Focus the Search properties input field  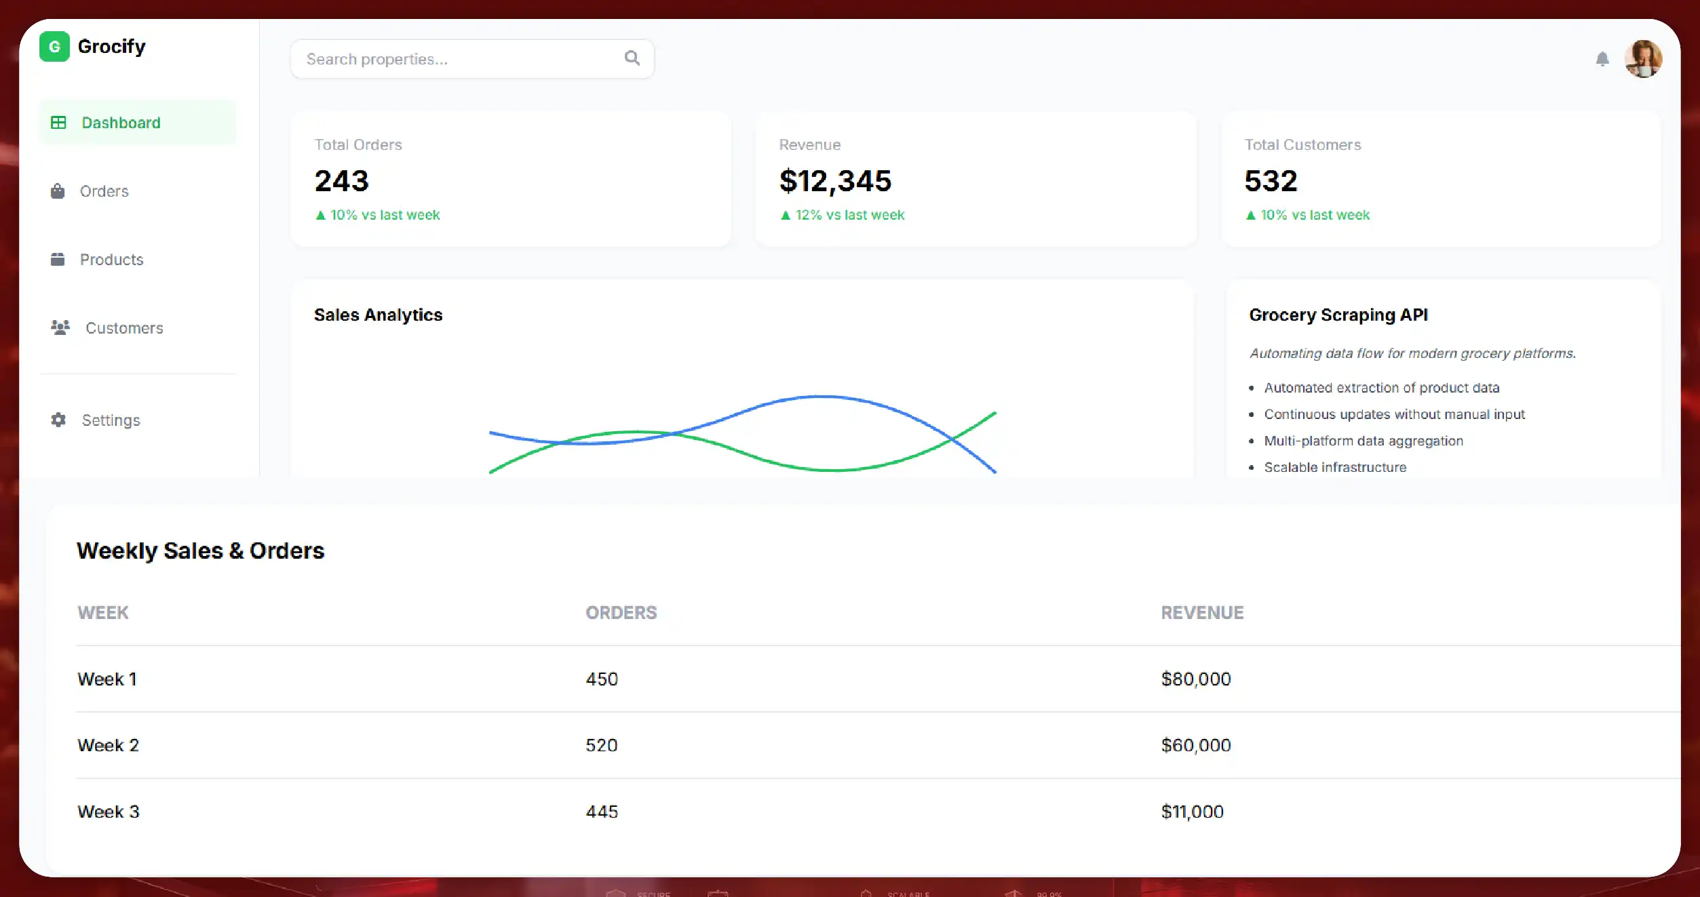472,59
